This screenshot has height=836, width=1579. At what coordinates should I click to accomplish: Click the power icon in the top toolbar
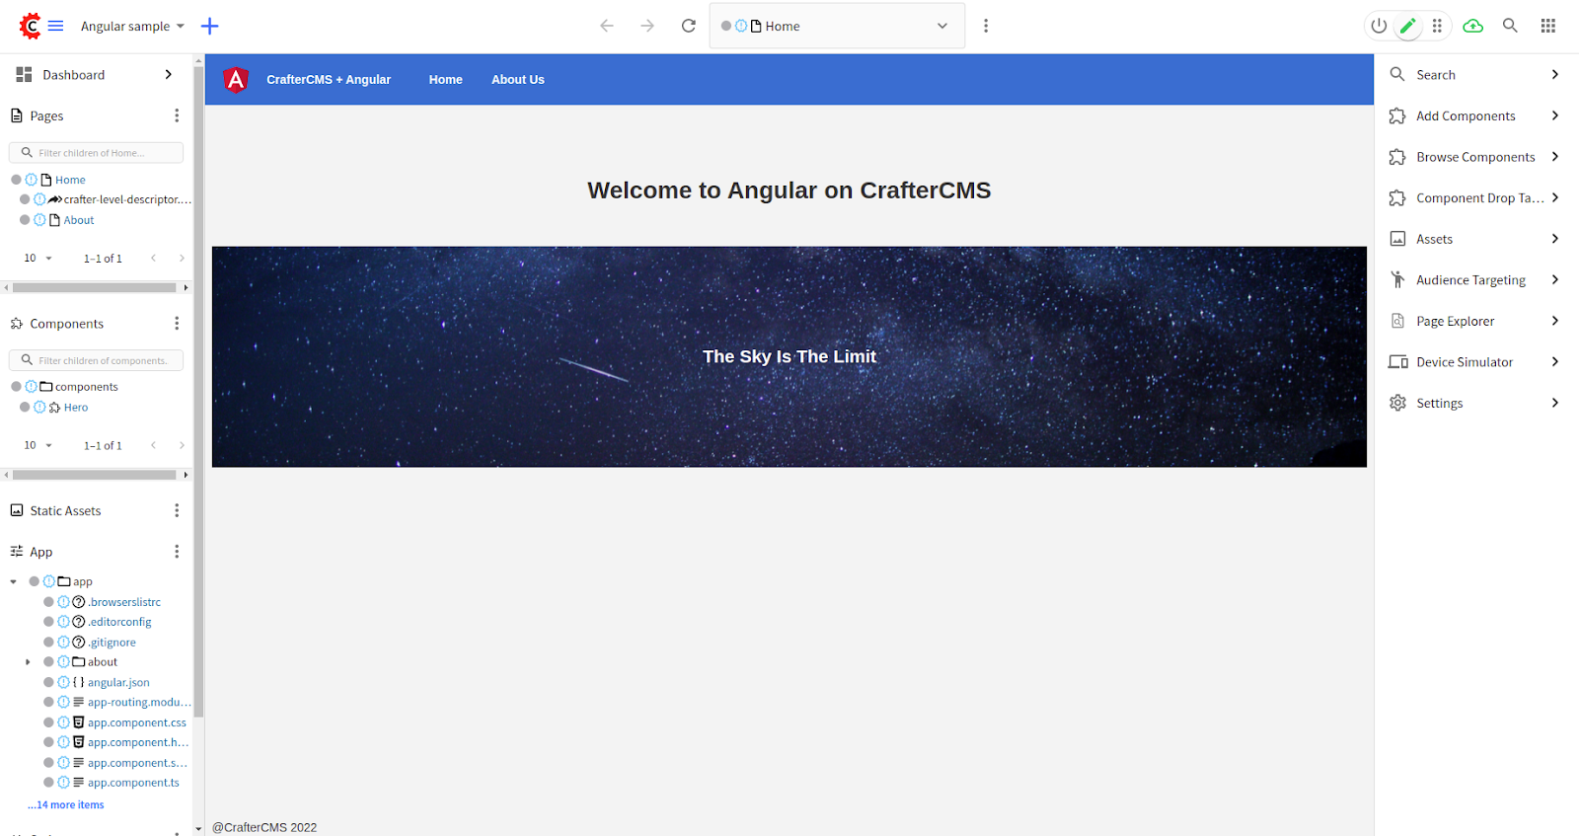coord(1379,26)
